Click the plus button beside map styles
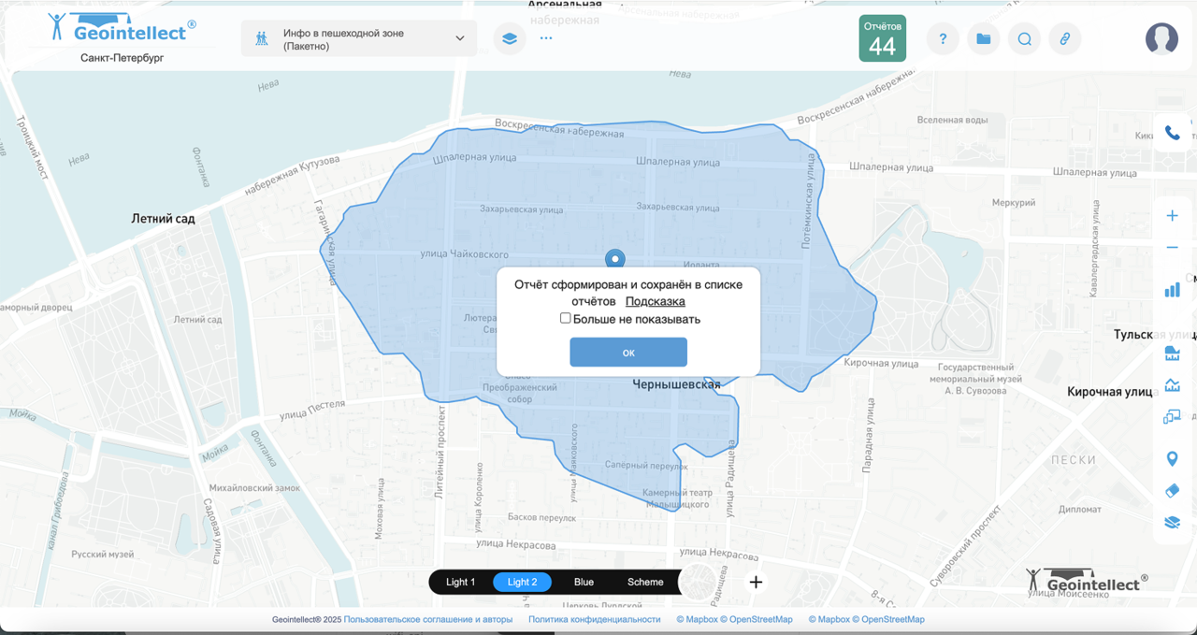This screenshot has height=635, width=1197. coord(756,582)
